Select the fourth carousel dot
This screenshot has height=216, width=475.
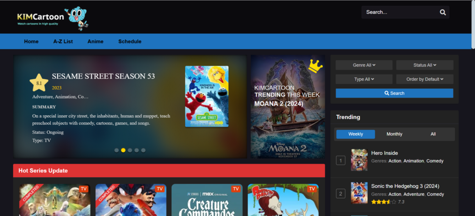(137, 150)
